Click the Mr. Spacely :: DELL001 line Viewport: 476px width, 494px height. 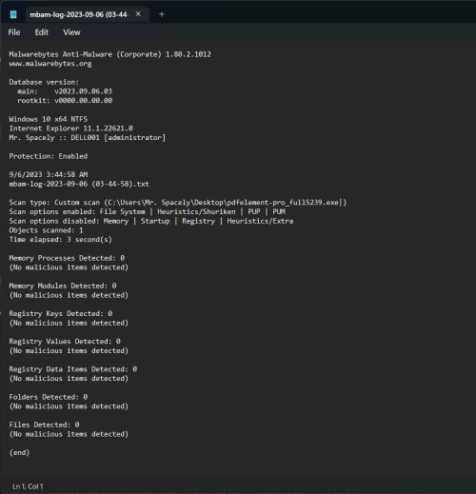(x=88, y=138)
